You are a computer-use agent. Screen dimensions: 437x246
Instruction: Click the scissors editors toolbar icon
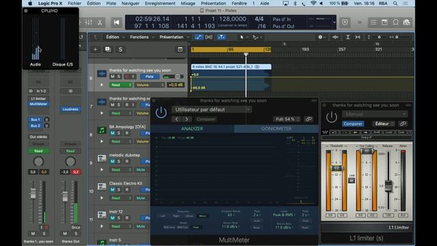(x=100, y=23)
